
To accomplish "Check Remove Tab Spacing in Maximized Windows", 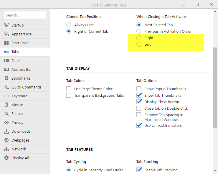I will [139, 115].
